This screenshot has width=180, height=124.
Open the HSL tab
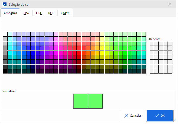(39, 13)
